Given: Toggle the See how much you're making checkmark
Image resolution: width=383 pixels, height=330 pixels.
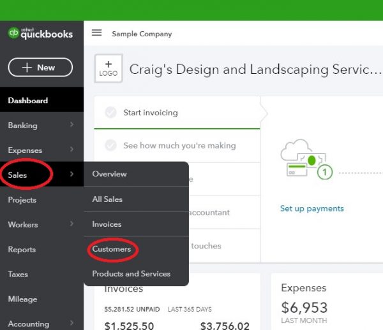Looking at the screenshot, I should [111, 145].
